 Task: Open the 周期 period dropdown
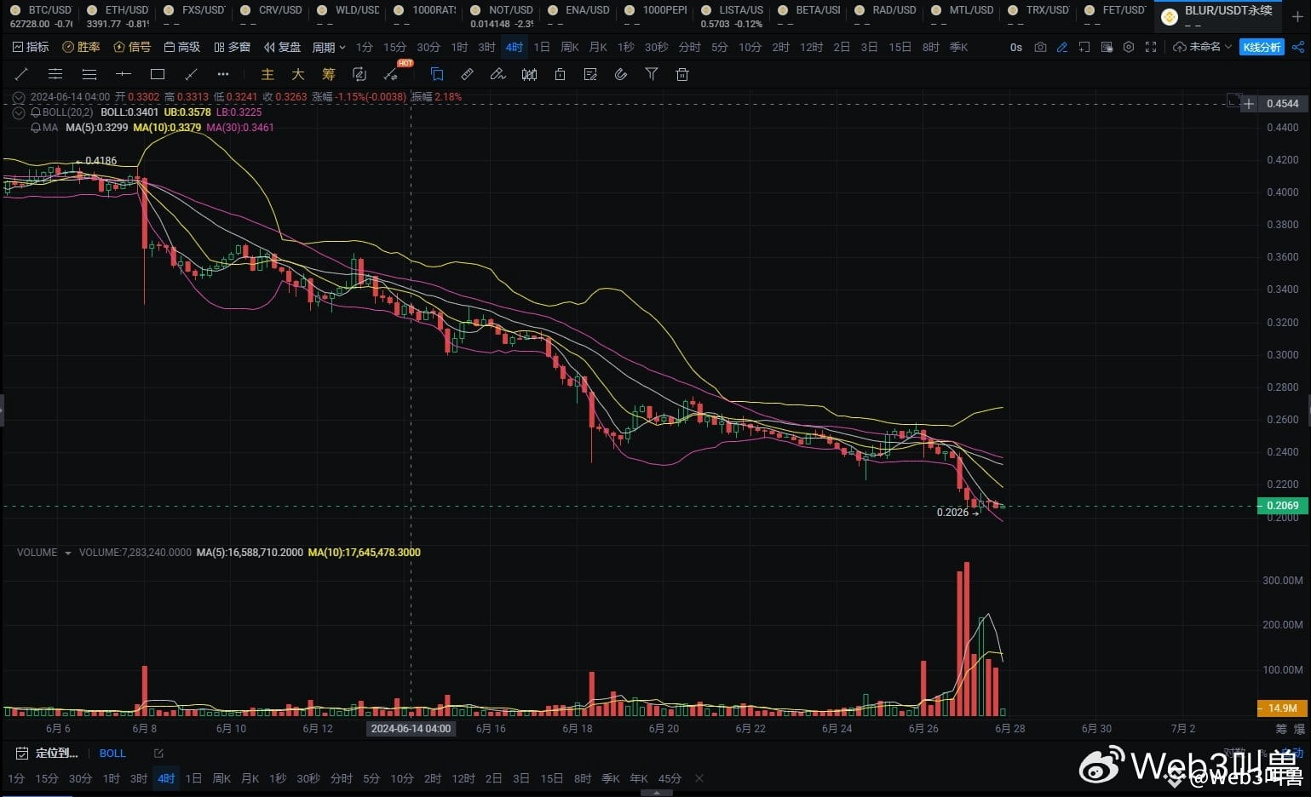point(329,47)
